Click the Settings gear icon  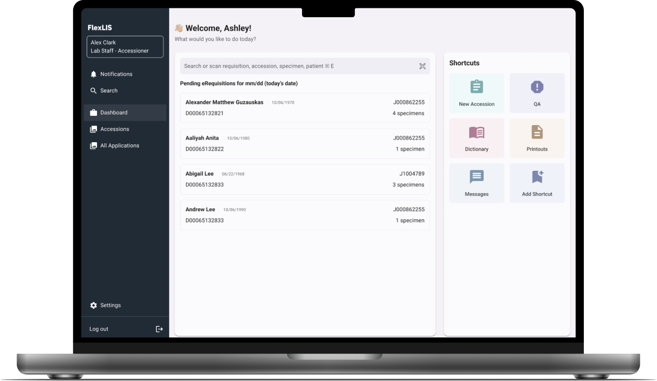[93, 306]
